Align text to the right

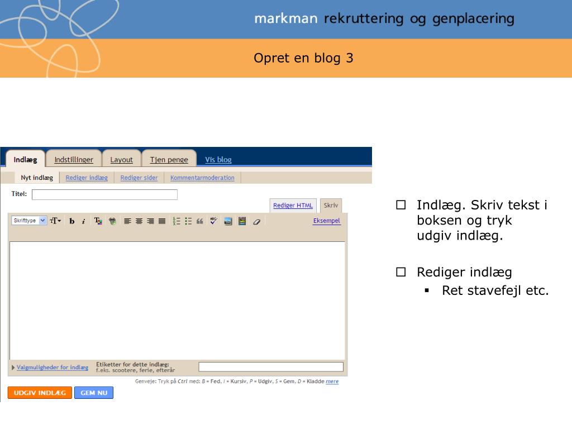point(150,221)
